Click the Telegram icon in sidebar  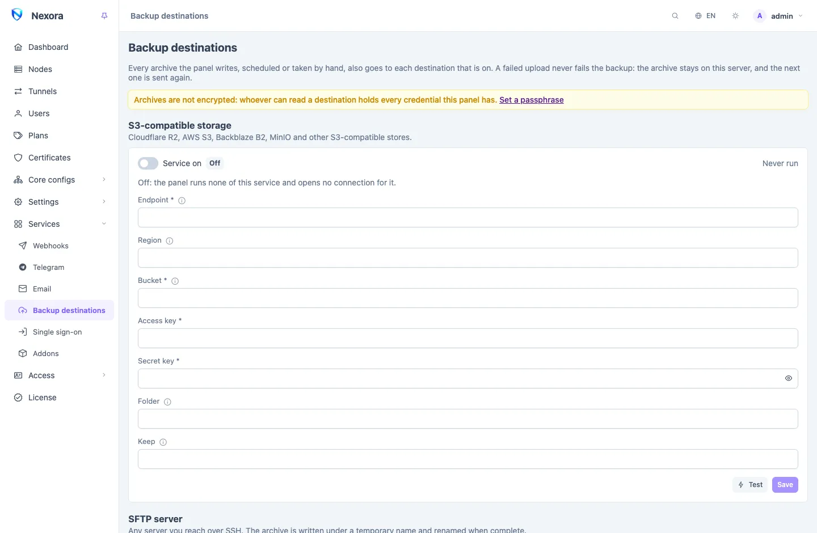[23, 267]
